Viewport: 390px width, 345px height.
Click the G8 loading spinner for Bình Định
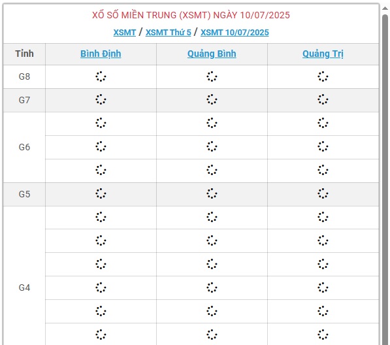pos(101,76)
